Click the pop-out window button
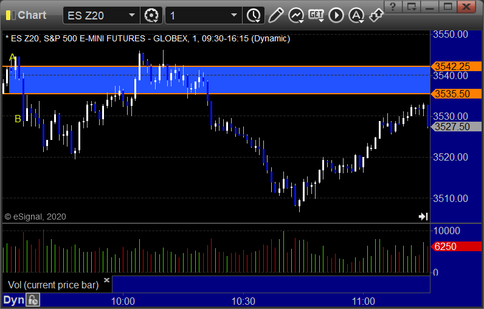This screenshot has height=309, width=484. coord(411,7)
